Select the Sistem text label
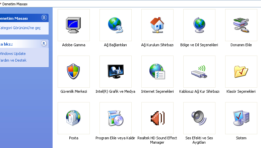The width and height of the screenshot is (261, 148). 241,138
